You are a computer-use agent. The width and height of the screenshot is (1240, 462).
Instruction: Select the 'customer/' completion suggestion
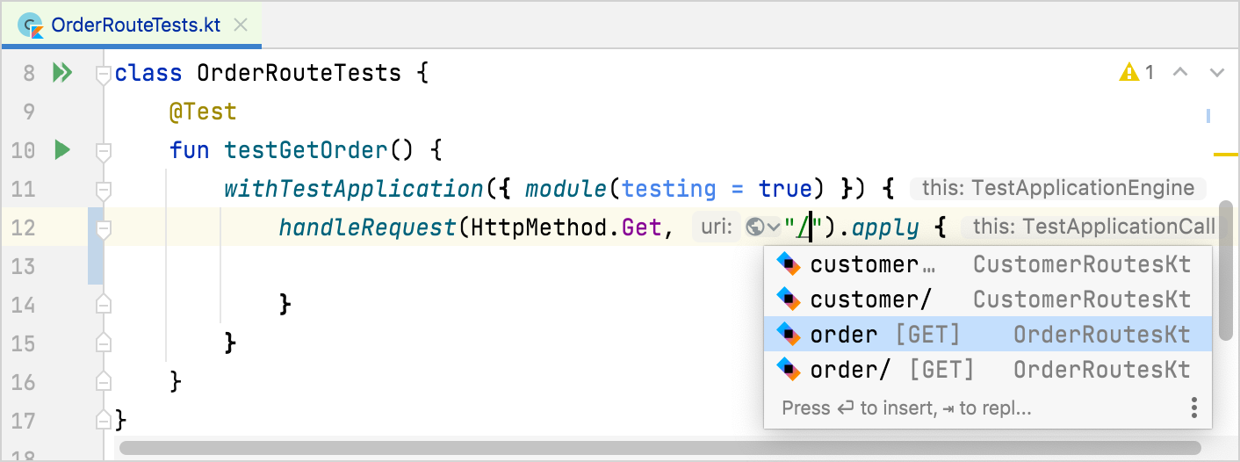[x=988, y=299]
